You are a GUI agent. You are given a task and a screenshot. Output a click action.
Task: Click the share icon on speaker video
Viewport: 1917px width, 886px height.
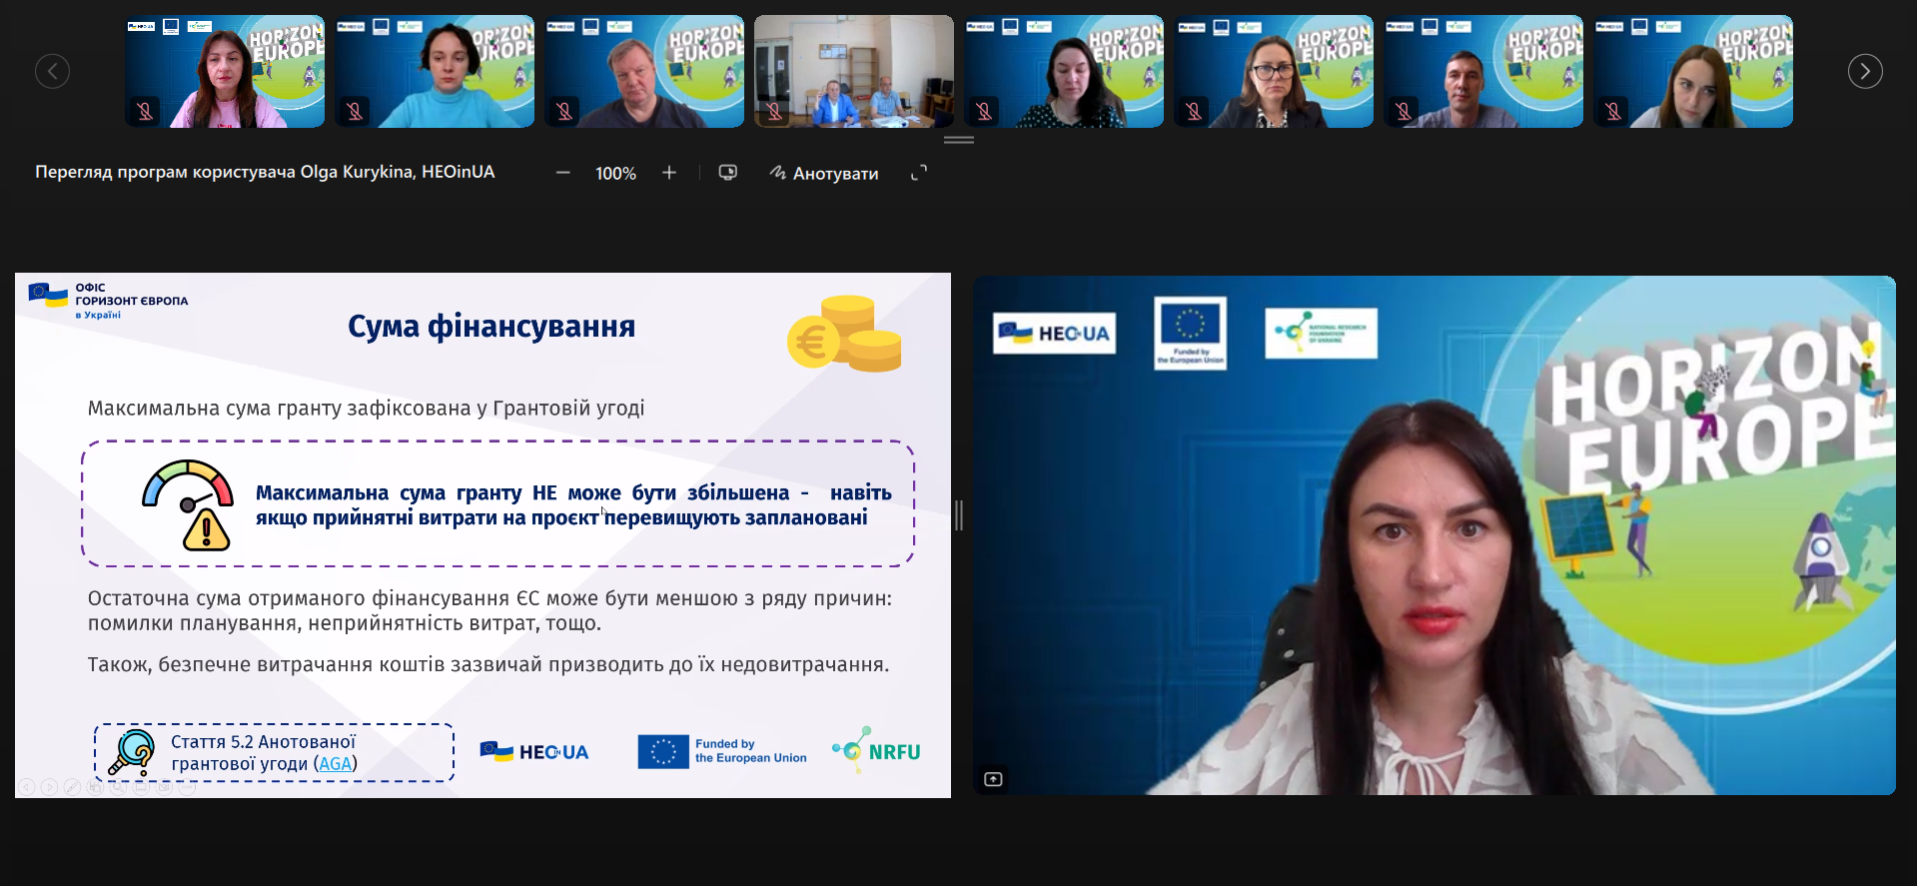(x=993, y=779)
